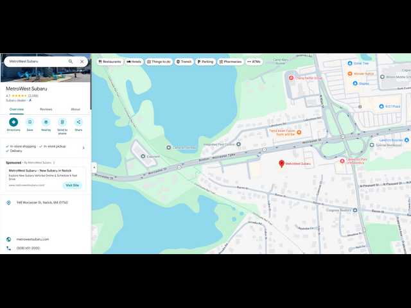The image size is (411, 308).
Task: Click the website globe icon
Action: tap(8, 239)
